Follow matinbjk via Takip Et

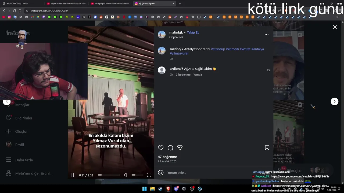coord(193,32)
